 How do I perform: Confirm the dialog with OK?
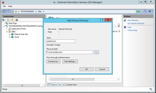click(x=87, y=69)
